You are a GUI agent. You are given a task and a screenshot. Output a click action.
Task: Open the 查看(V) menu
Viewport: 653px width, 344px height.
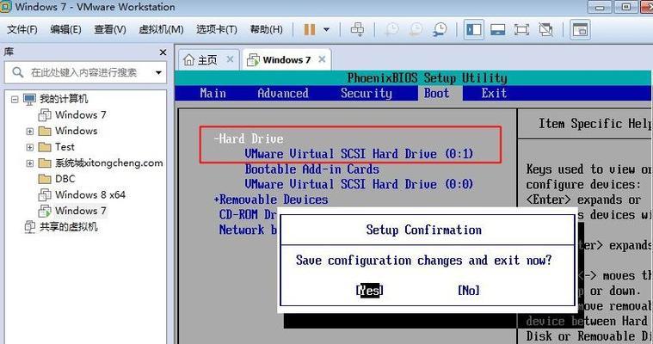(x=110, y=29)
